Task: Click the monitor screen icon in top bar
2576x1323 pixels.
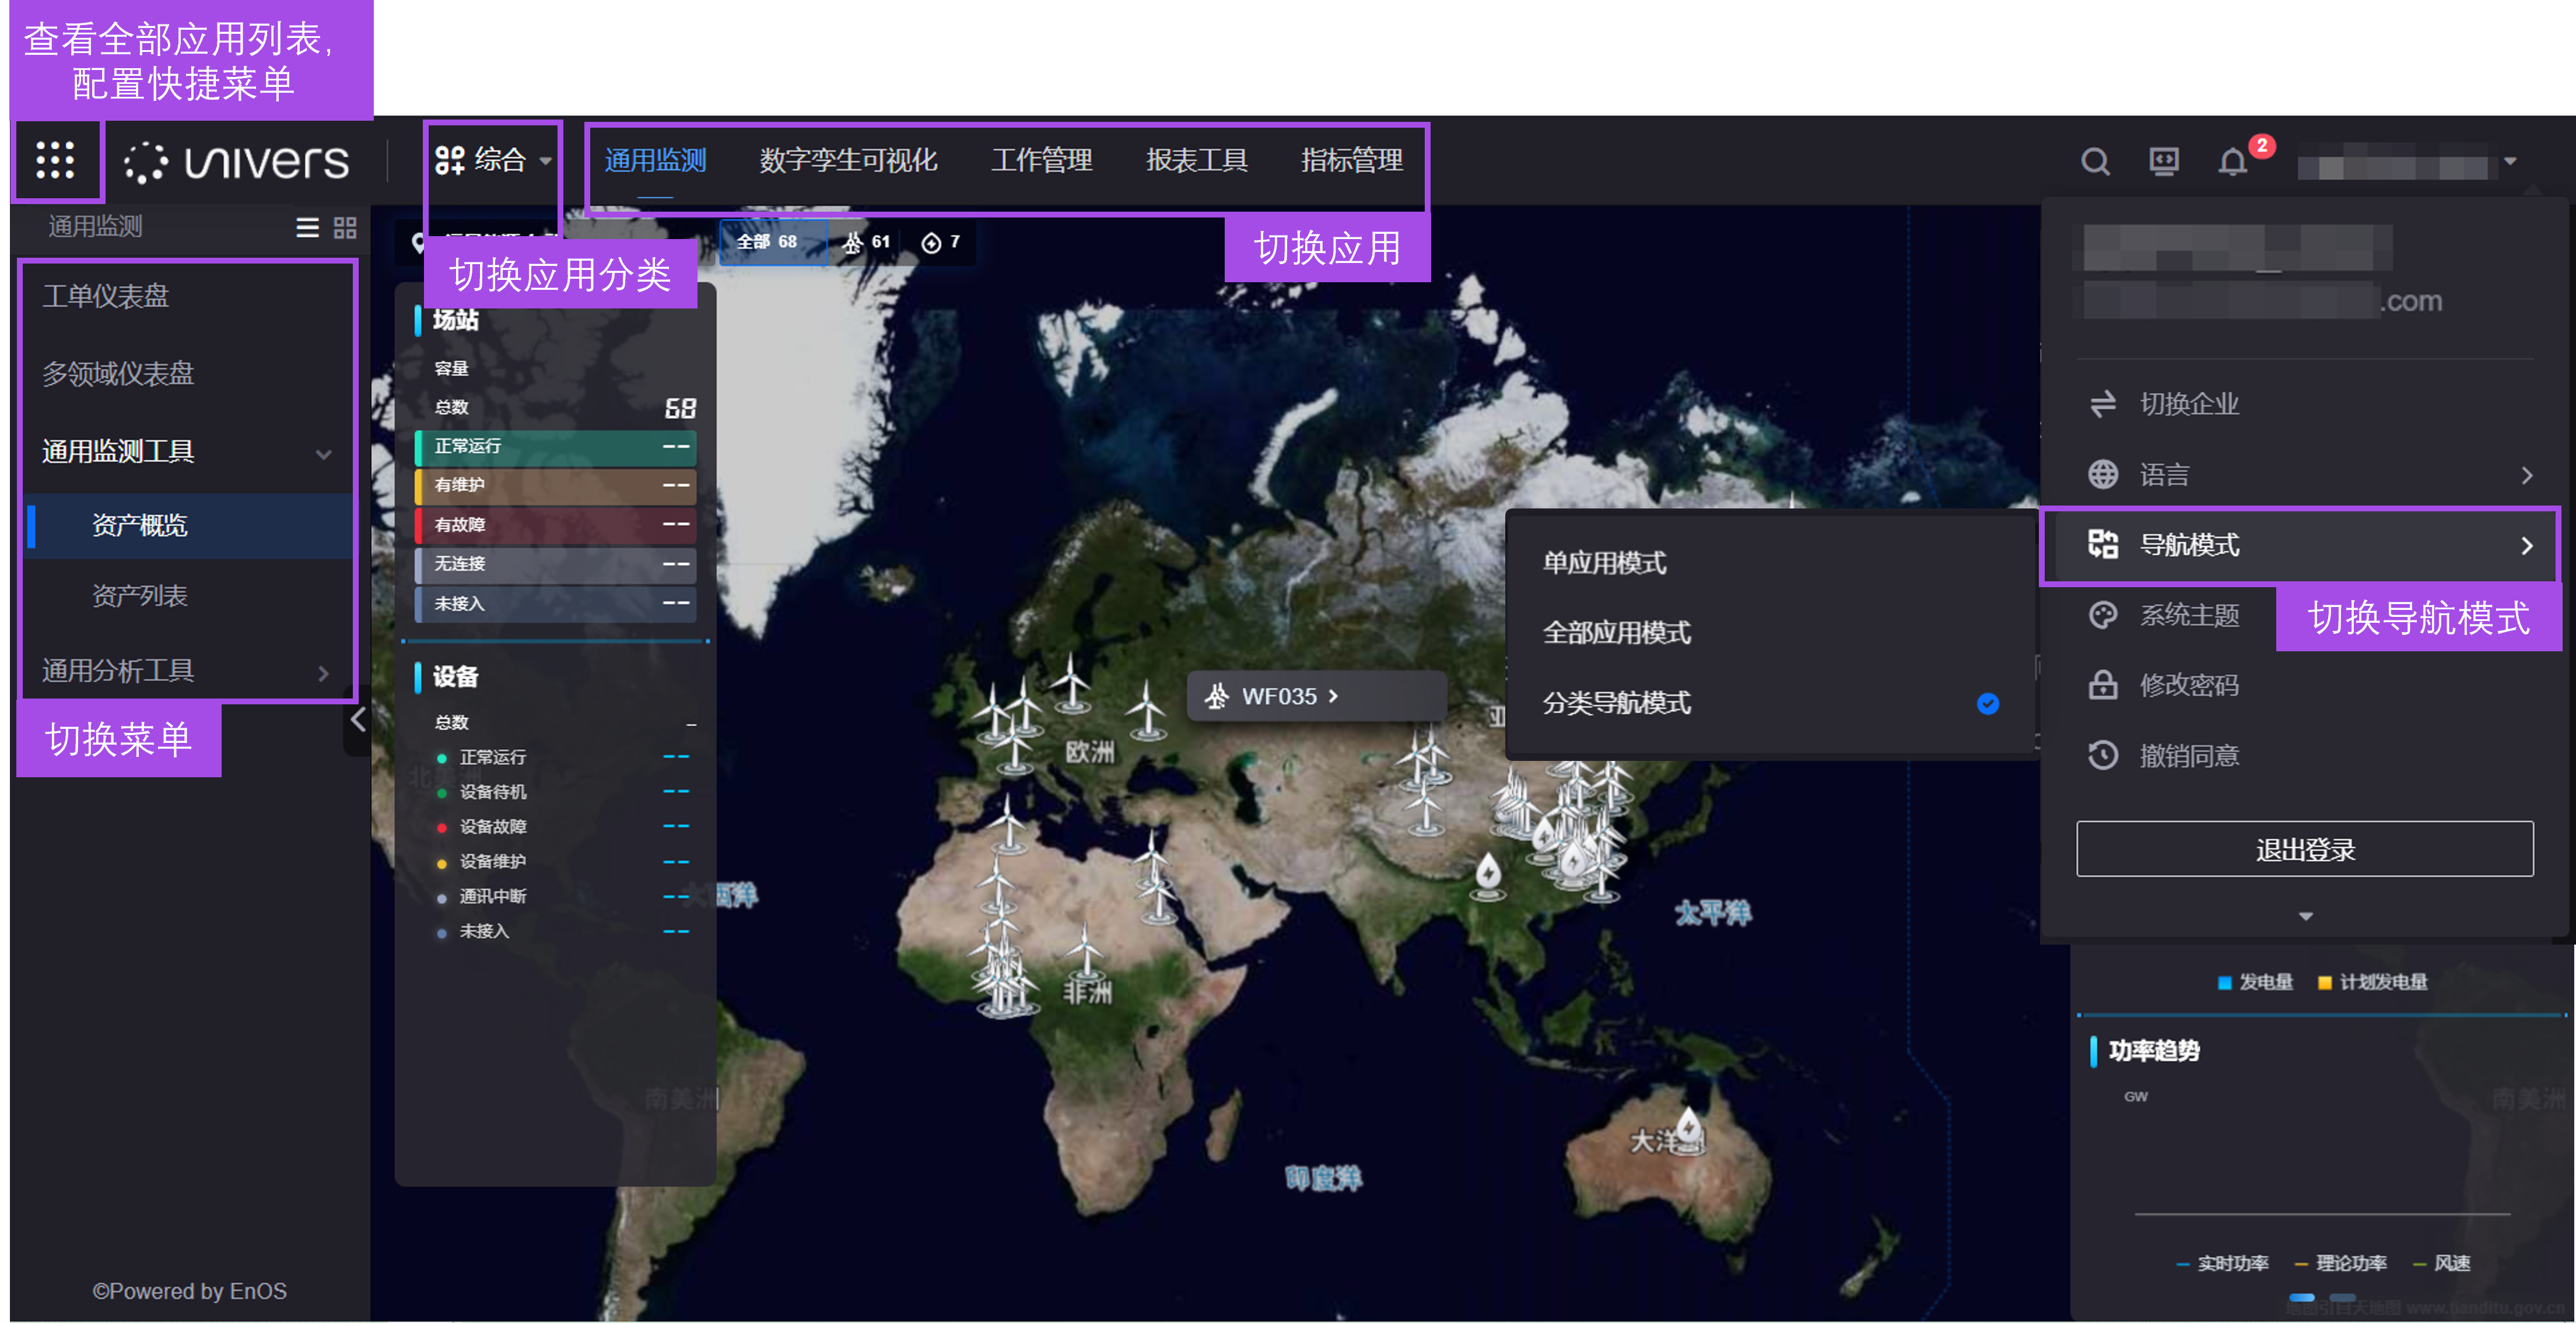Action: click(2164, 161)
